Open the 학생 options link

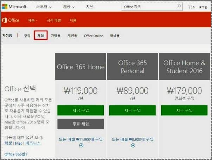point(8,143)
